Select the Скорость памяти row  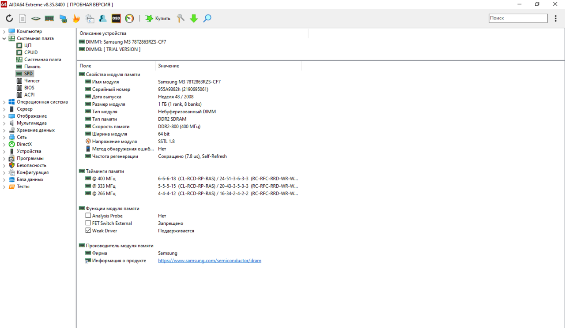[x=143, y=127]
